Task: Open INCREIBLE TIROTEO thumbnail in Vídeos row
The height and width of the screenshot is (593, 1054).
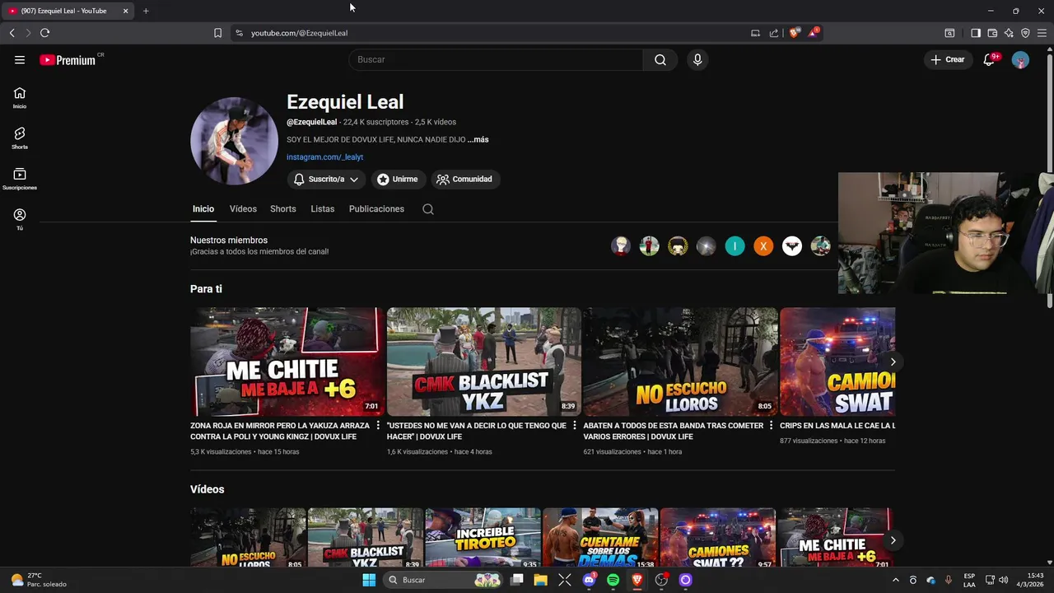Action: coord(483,538)
